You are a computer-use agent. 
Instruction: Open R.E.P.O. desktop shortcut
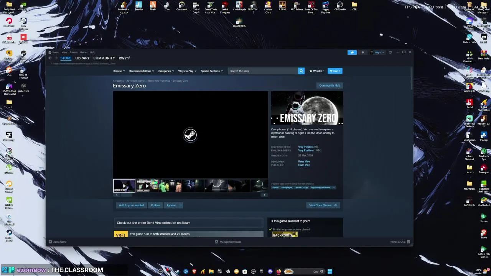(x=282, y=7)
